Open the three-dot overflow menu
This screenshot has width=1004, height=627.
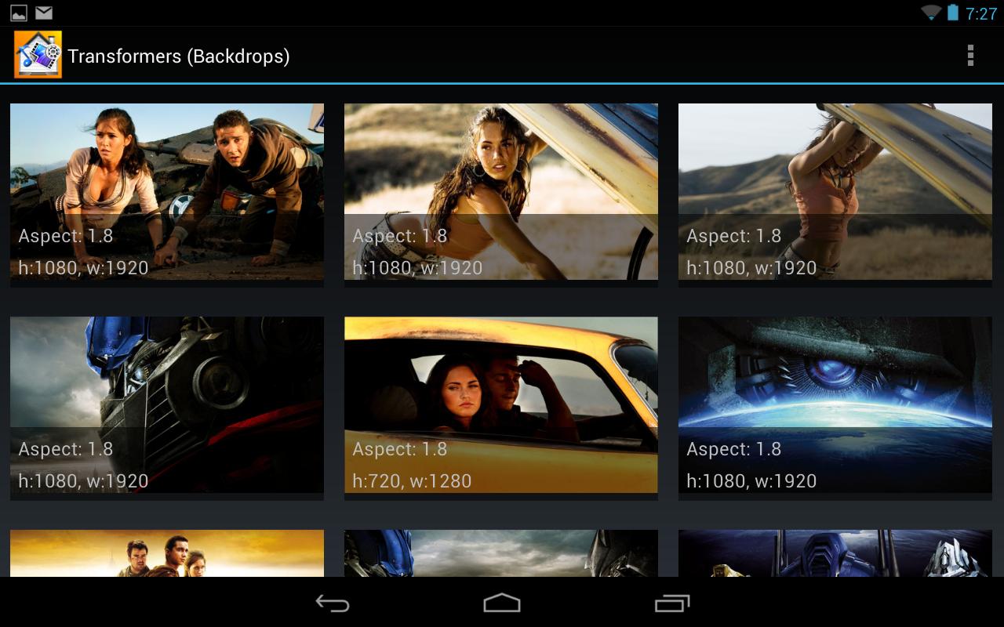970,56
